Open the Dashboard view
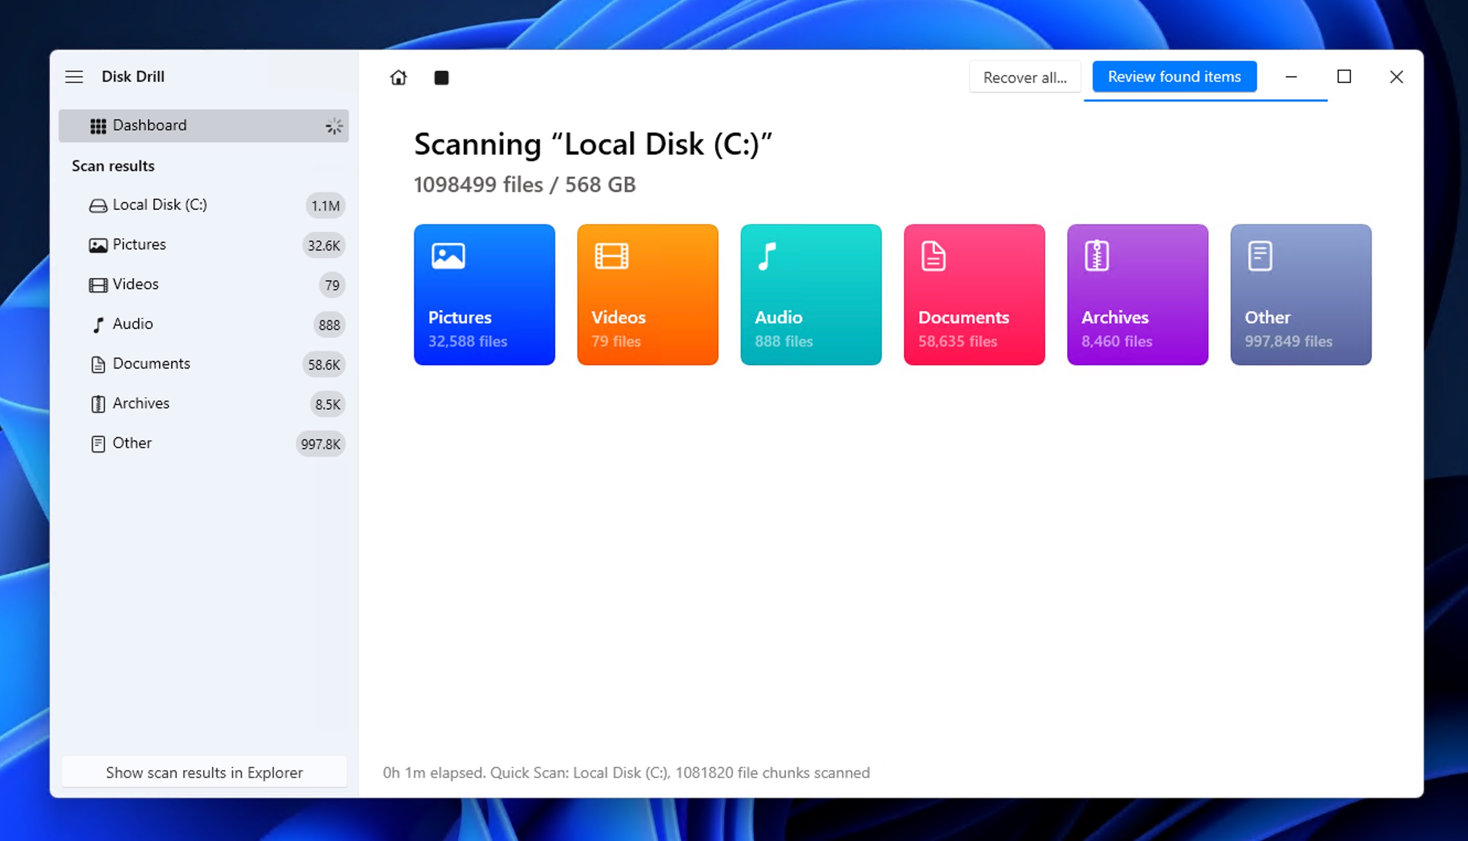This screenshot has height=841, width=1468. pyautogui.click(x=150, y=125)
